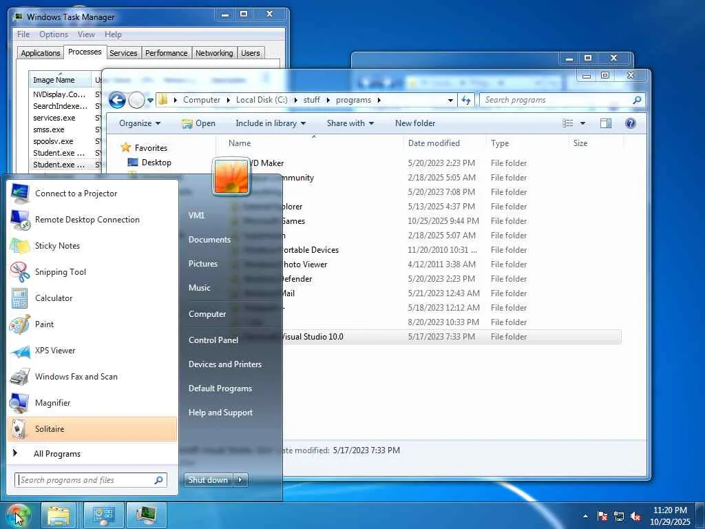Switch to Services tab
The height and width of the screenshot is (529, 705).
[123, 53]
